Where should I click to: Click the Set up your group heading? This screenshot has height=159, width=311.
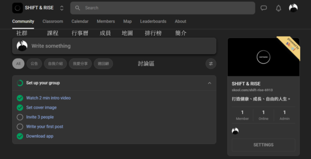coord(43,83)
